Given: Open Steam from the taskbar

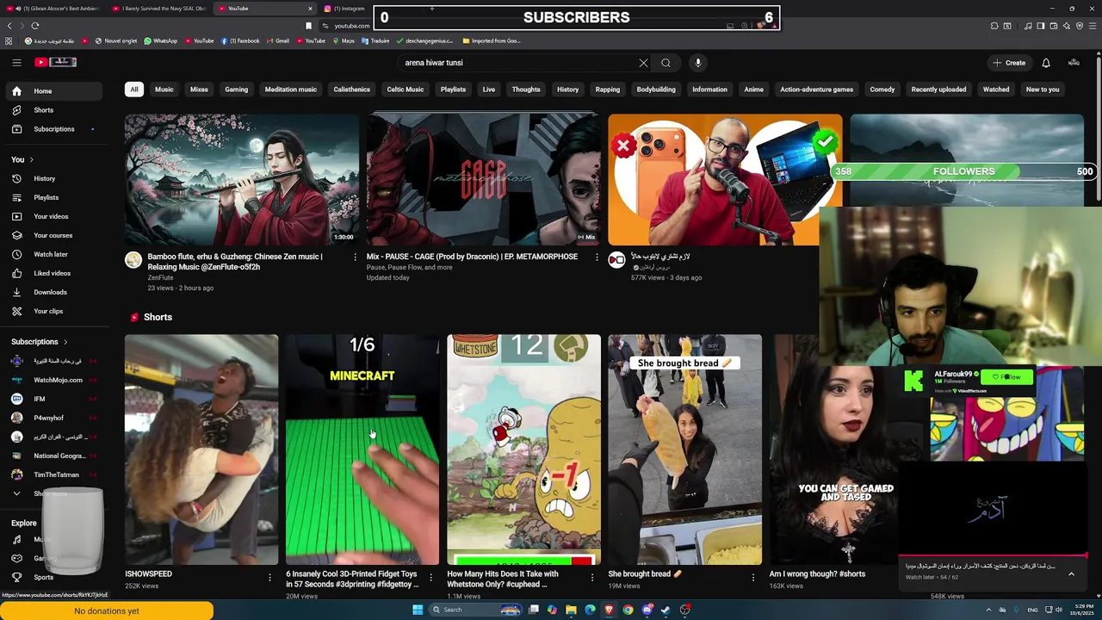Looking at the screenshot, I should point(666,610).
